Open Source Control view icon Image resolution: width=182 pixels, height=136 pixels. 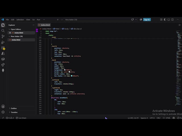(3, 37)
